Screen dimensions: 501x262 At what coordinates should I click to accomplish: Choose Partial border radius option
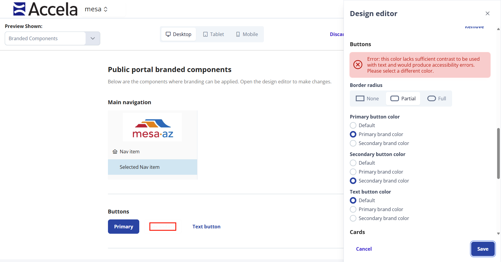403,99
